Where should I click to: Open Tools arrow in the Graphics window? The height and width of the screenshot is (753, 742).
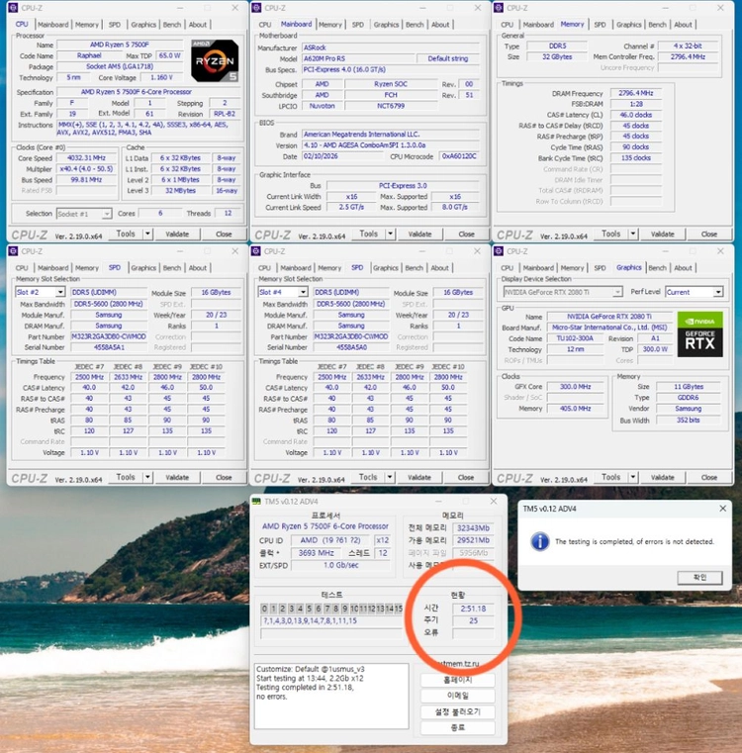tap(633, 477)
